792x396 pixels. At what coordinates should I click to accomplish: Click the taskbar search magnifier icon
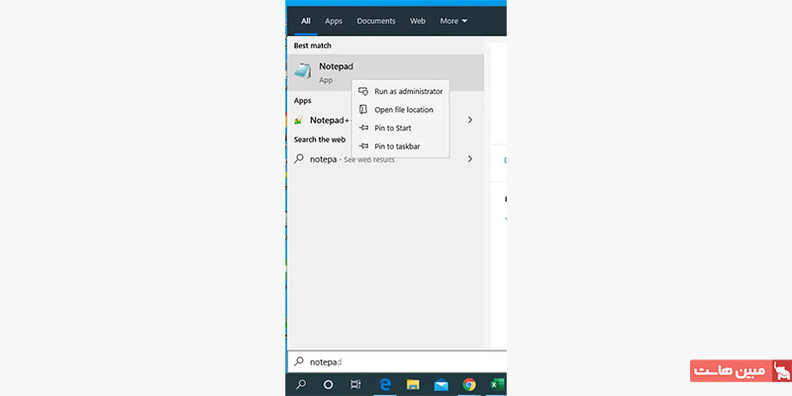(300, 384)
